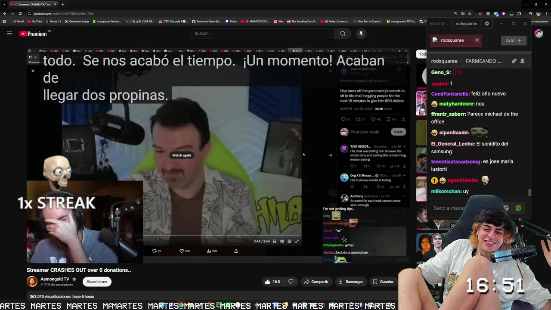Open user Geno_S in the chat
This screenshot has height=310, width=551.
point(441,72)
